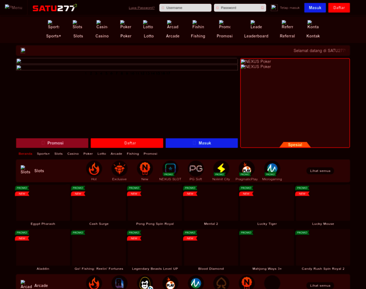This screenshot has width=366, height=289.
Task: Click the wide red Daftar button under banner
Action: point(127,143)
